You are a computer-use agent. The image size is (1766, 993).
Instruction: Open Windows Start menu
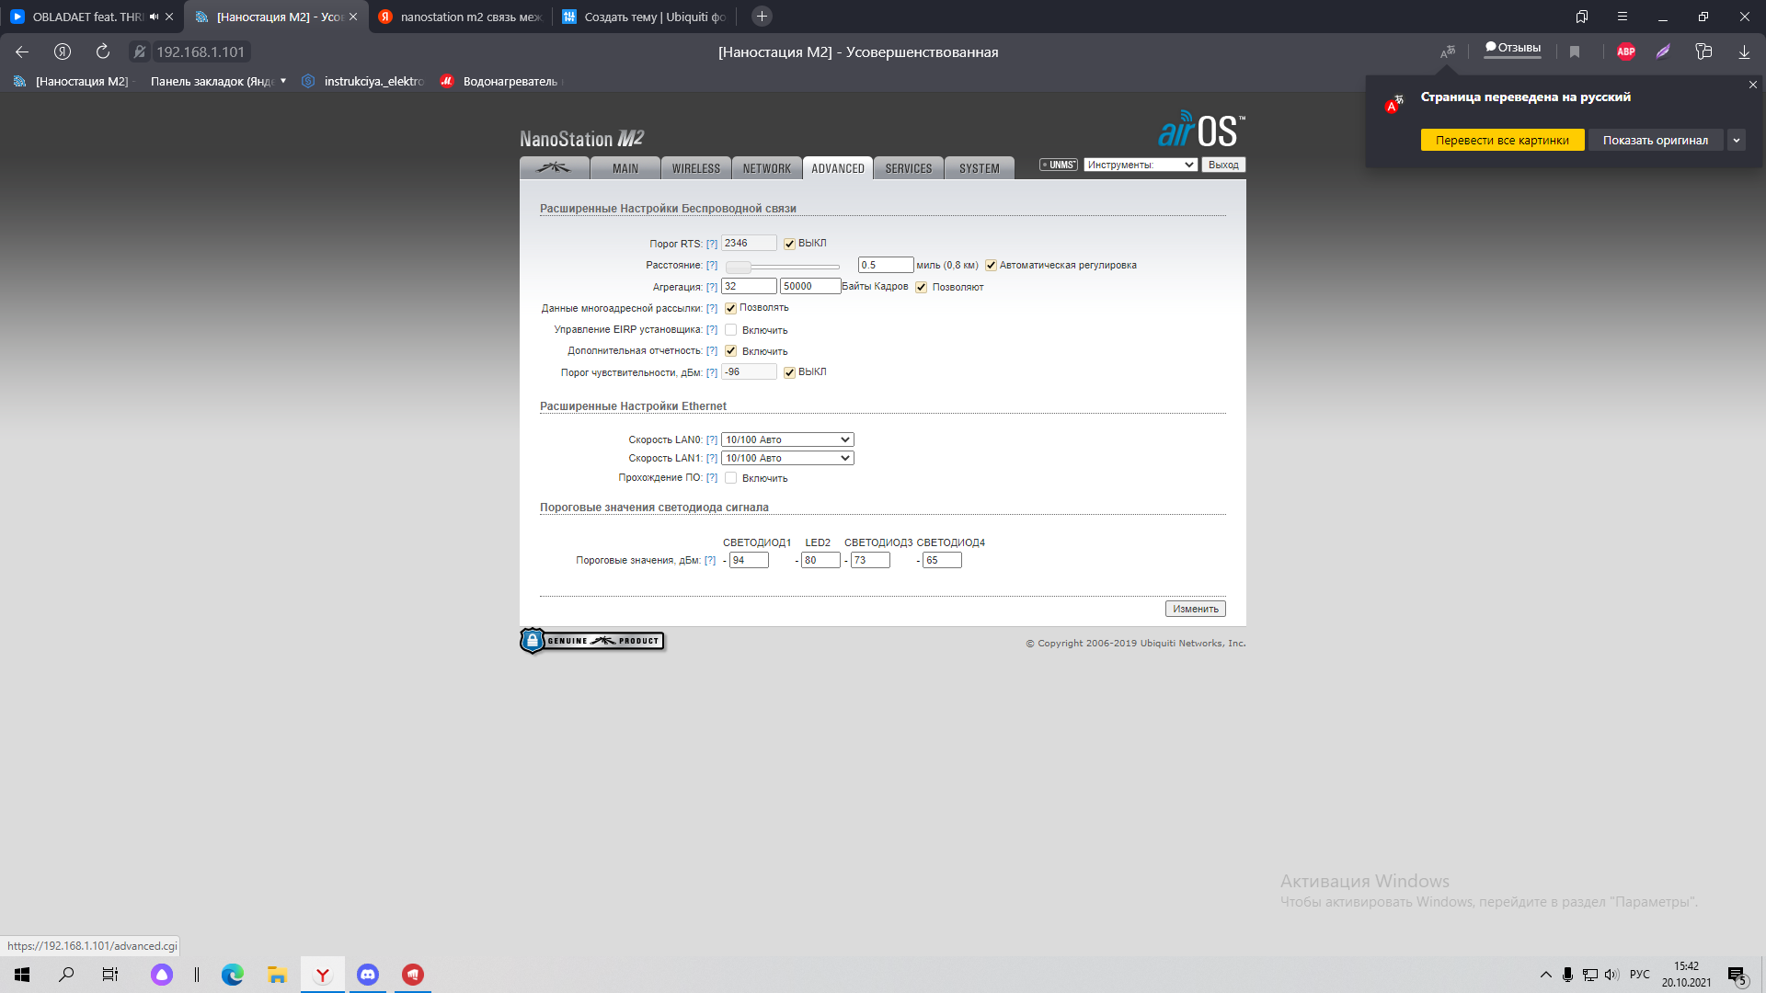[22, 975]
